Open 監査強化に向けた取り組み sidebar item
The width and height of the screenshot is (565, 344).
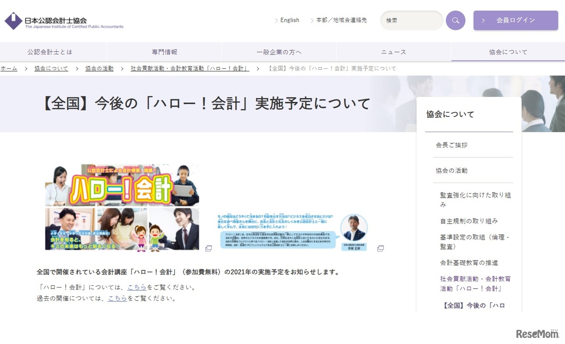click(x=475, y=199)
